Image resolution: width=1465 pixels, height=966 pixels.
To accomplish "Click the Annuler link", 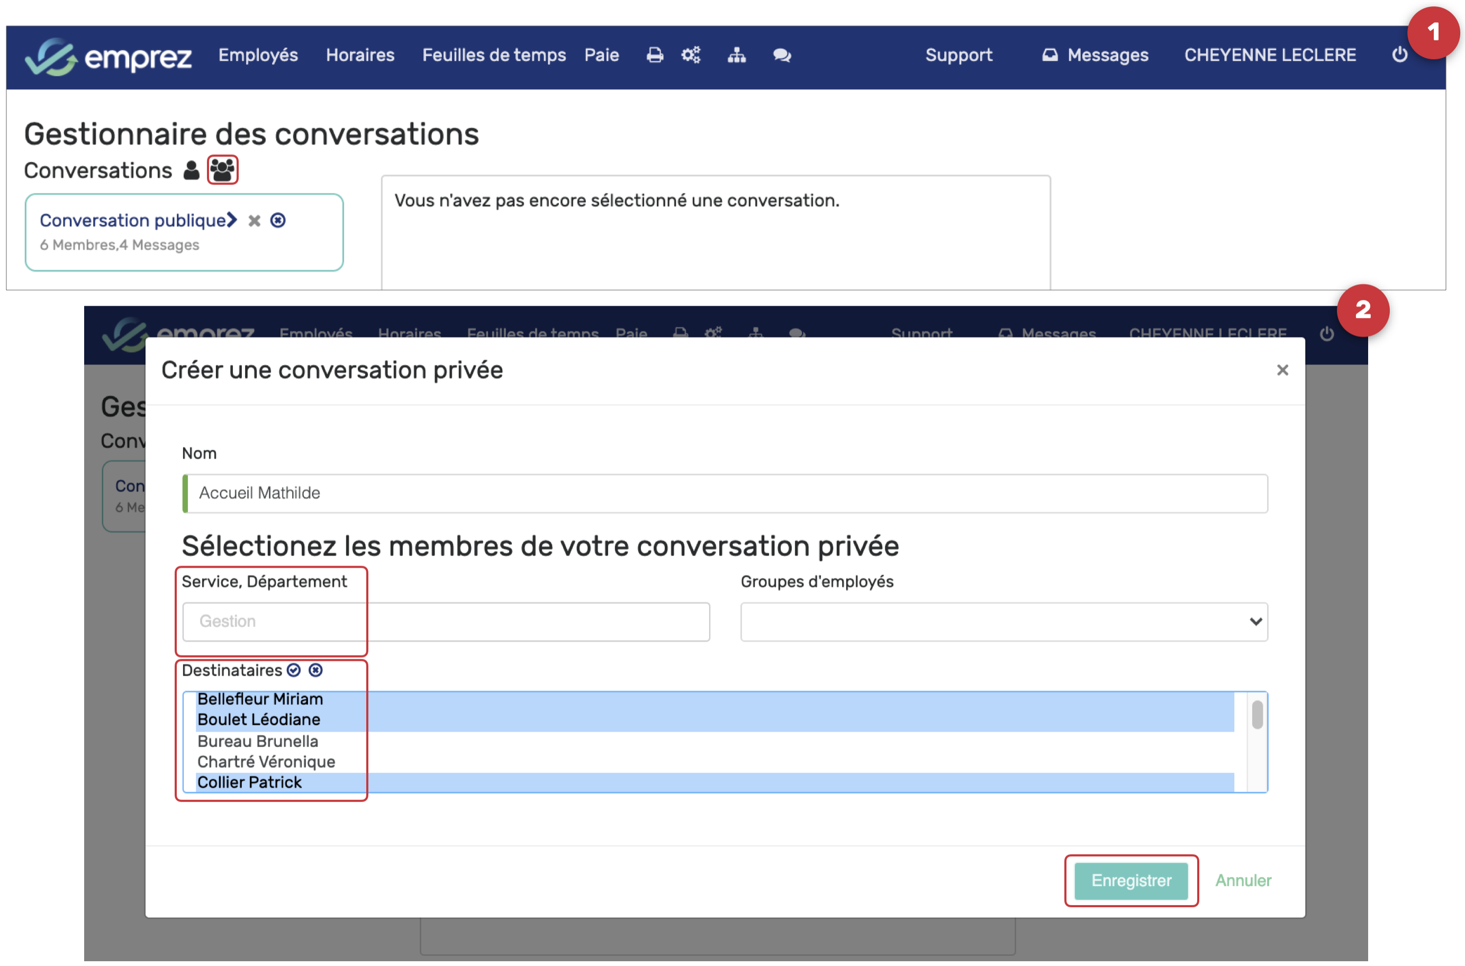I will (1243, 880).
